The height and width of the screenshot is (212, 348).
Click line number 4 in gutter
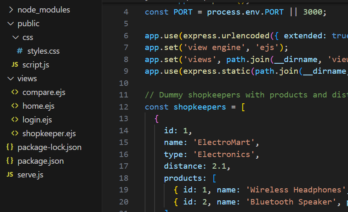[x=126, y=12]
